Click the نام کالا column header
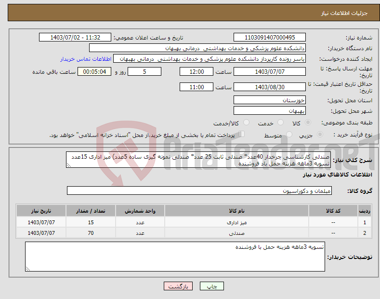Image resolution: width=380 pixels, height=299 pixels. click(236, 211)
